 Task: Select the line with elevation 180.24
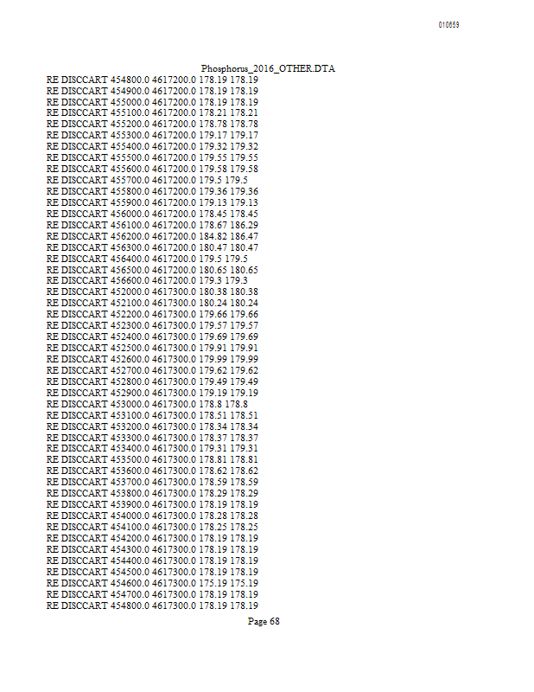coord(152,304)
